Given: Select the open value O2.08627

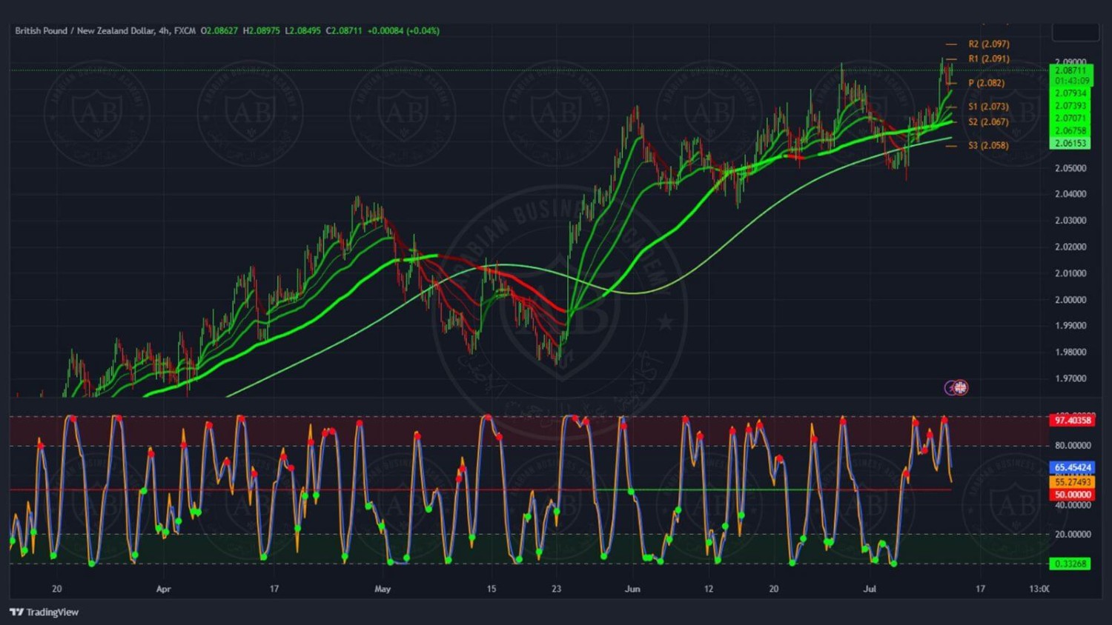Looking at the screenshot, I should (x=219, y=30).
